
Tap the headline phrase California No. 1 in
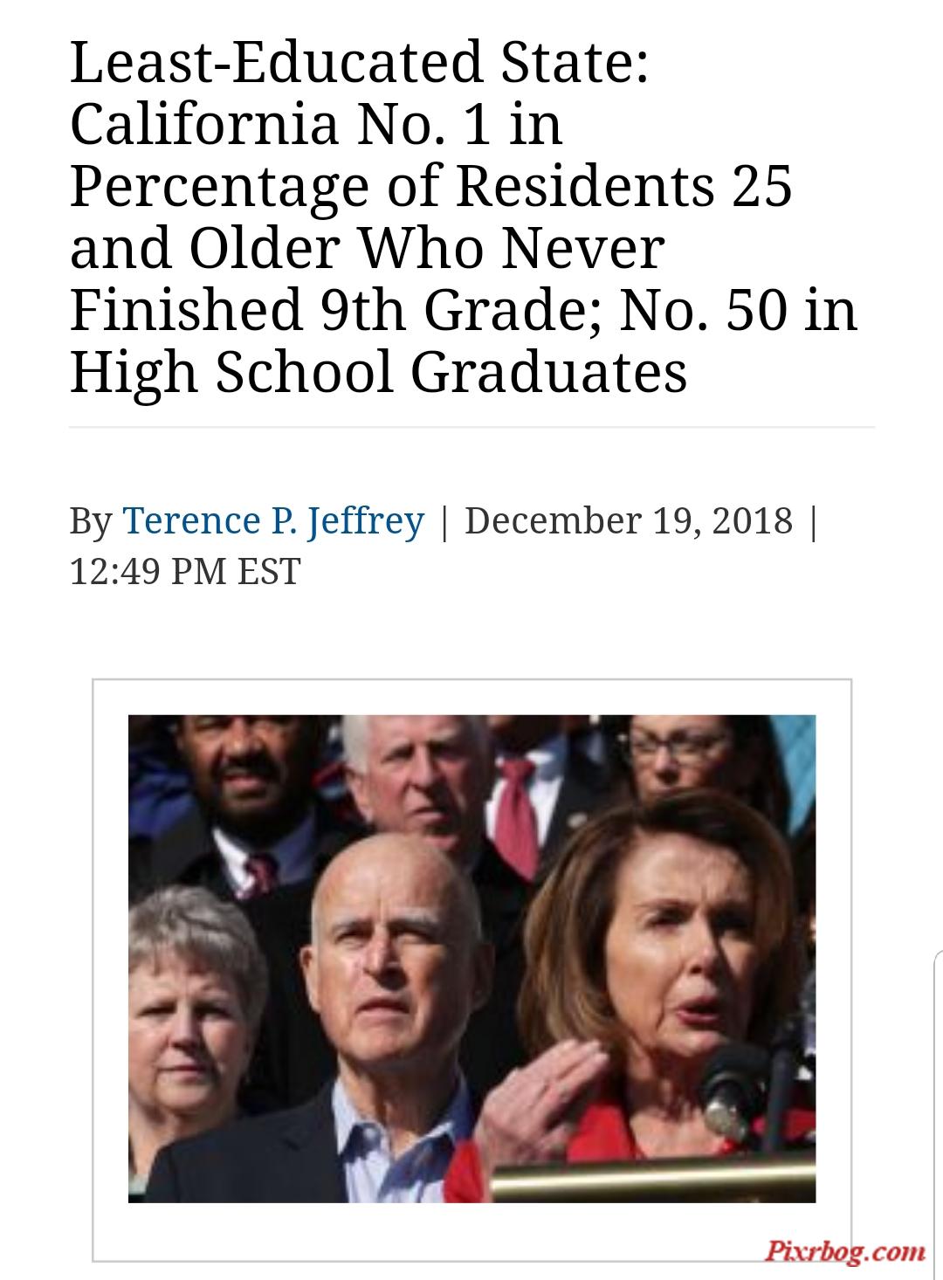coord(316,123)
